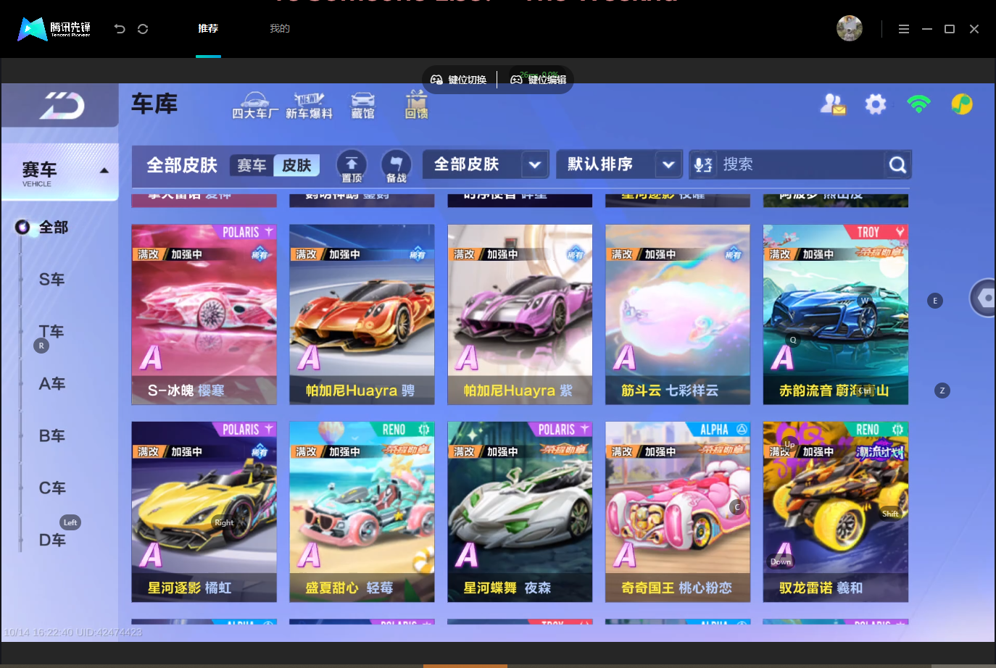Viewport: 996px width, 668px height.
Task: Select the 赤韵流音 蔚海青山 car card
Action: [835, 314]
